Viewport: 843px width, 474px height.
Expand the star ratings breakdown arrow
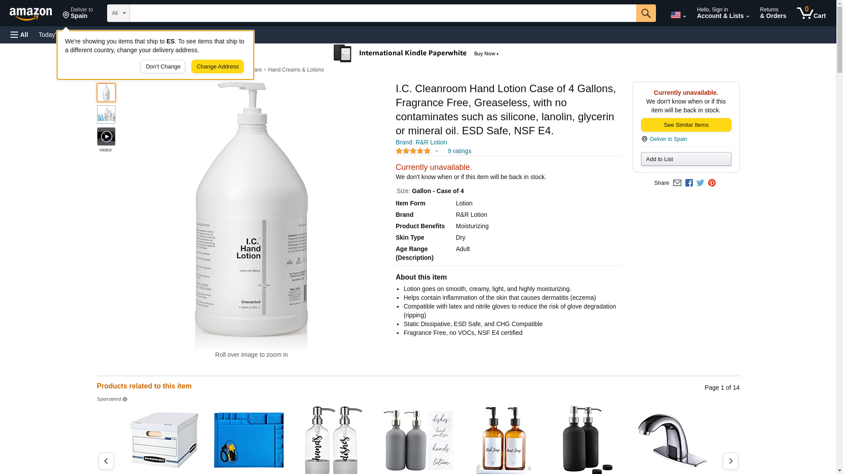pyautogui.click(x=436, y=151)
